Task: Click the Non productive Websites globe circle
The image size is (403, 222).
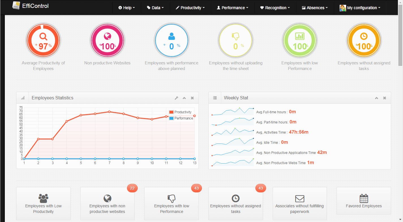Action: tap(107, 41)
